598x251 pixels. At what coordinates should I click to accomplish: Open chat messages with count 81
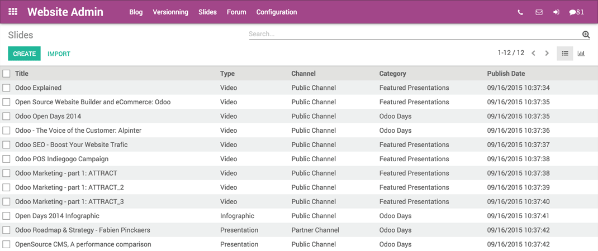pyautogui.click(x=576, y=12)
